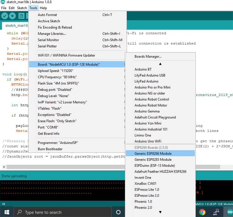Image resolution: width=233 pixels, height=217 pixels.
Task: Expand Flash Size: 4M submenu
Action: pos(77,83)
